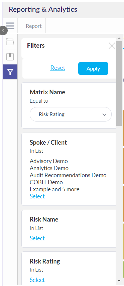Click the Reset link

click(x=58, y=68)
